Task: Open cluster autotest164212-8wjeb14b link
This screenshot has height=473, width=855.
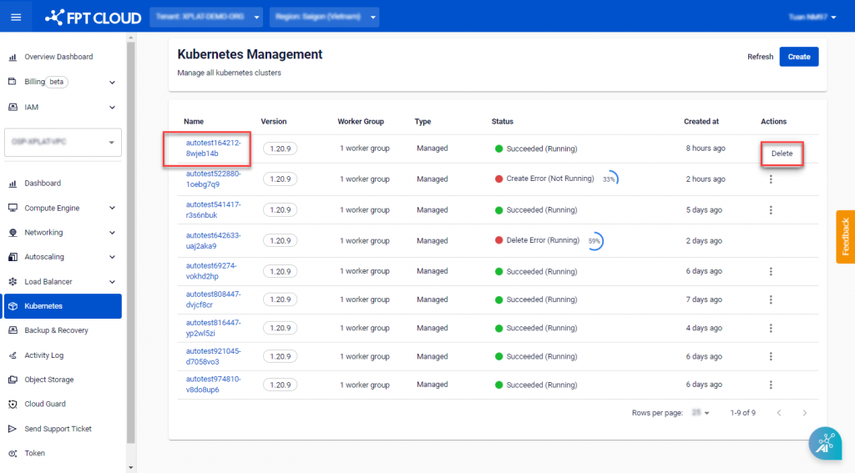Action: click(x=213, y=148)
